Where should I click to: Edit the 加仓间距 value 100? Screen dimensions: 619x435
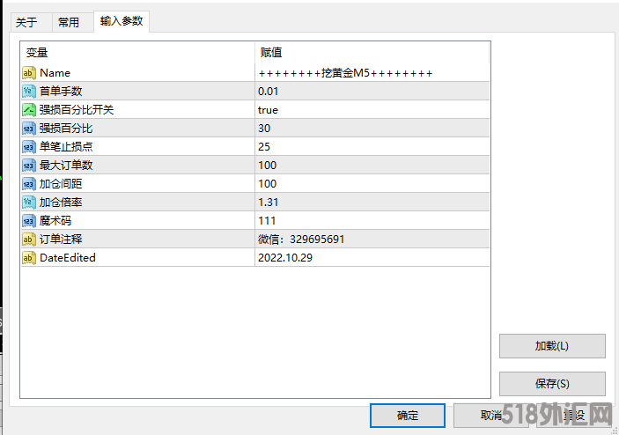pos(372,183)
